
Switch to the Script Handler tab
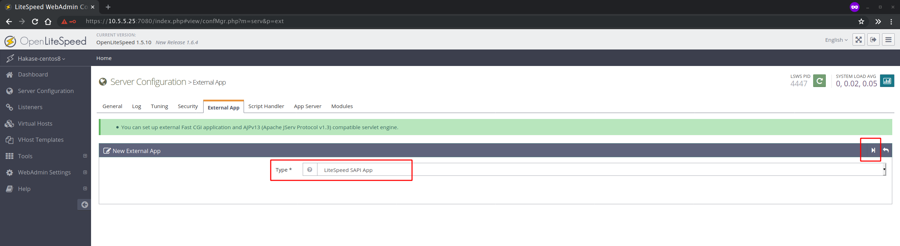266,106
